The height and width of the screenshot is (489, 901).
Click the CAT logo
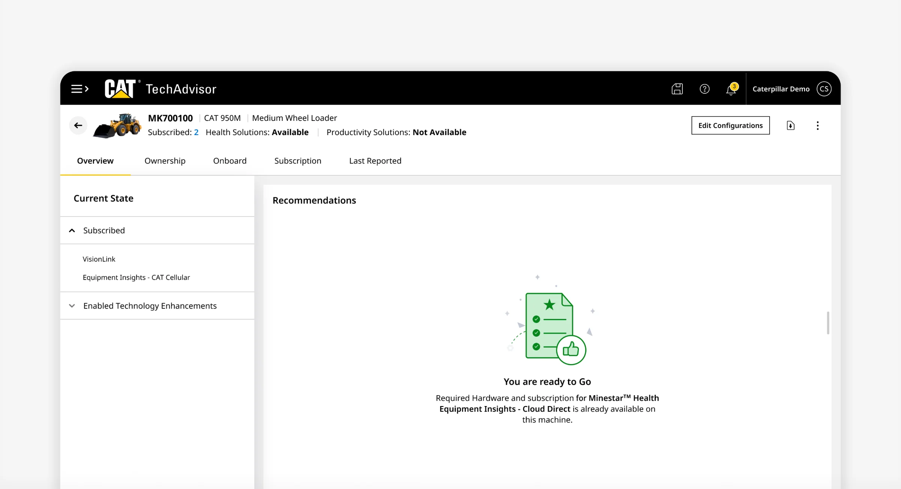click(x=120, y=89)
